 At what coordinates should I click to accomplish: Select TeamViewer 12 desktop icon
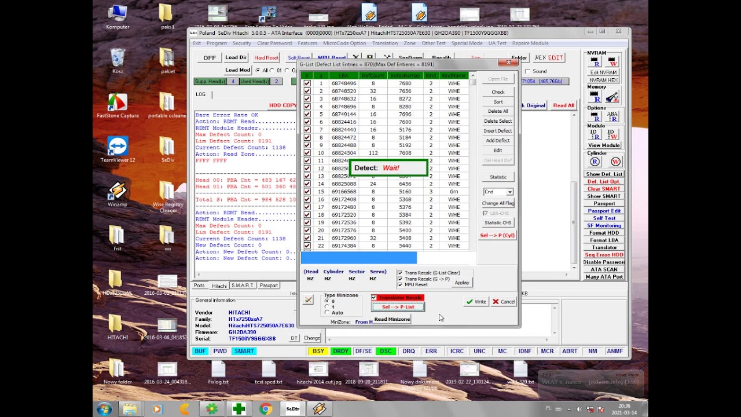[118, 150]
